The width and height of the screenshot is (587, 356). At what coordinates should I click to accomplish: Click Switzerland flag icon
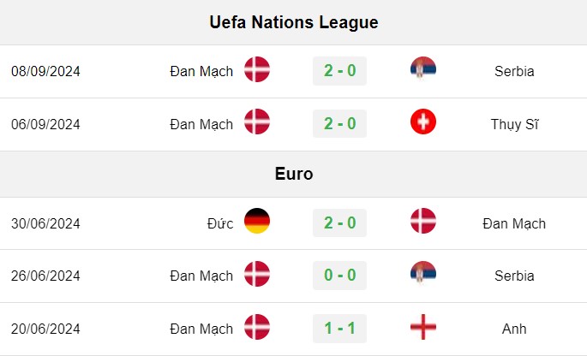coord(423,122)
